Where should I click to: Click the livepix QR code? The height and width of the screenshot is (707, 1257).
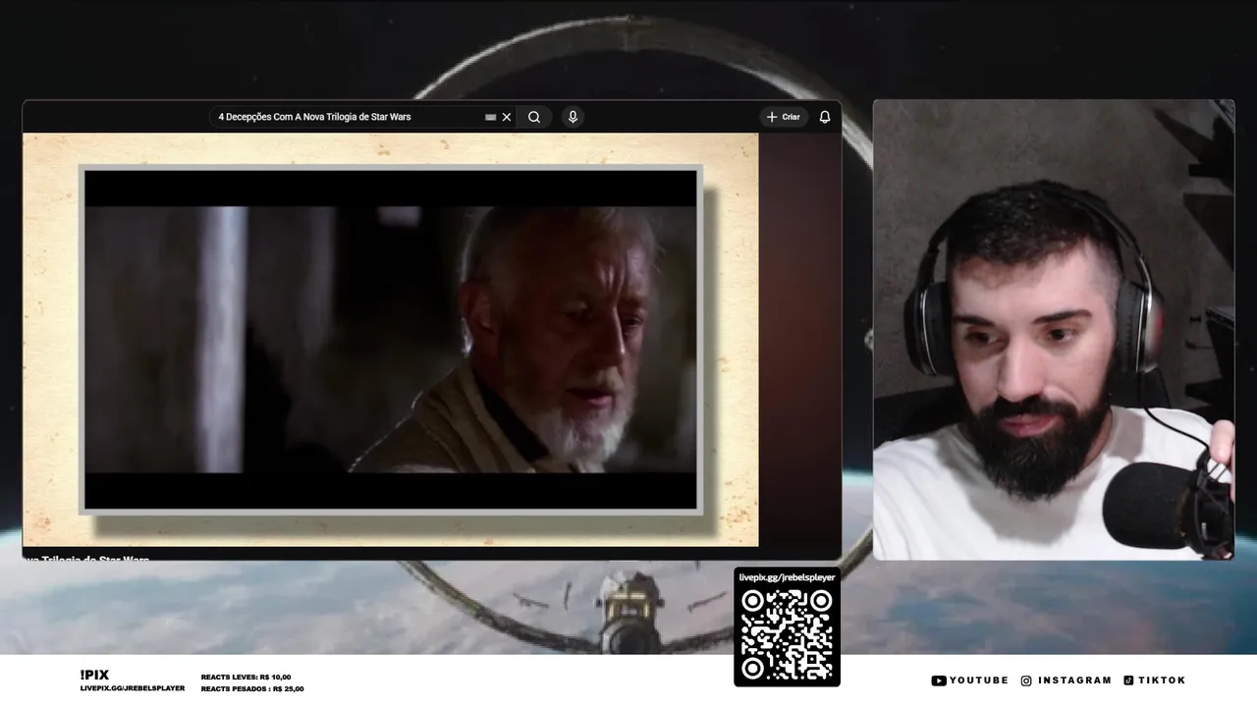pos(787,634)
